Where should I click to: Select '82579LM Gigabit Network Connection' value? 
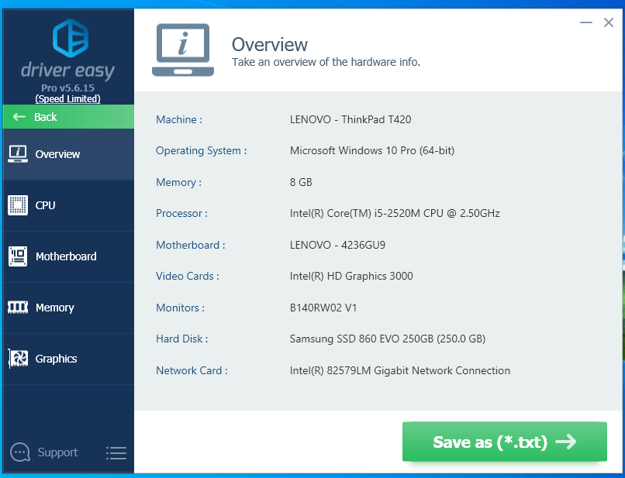point(400,371)
